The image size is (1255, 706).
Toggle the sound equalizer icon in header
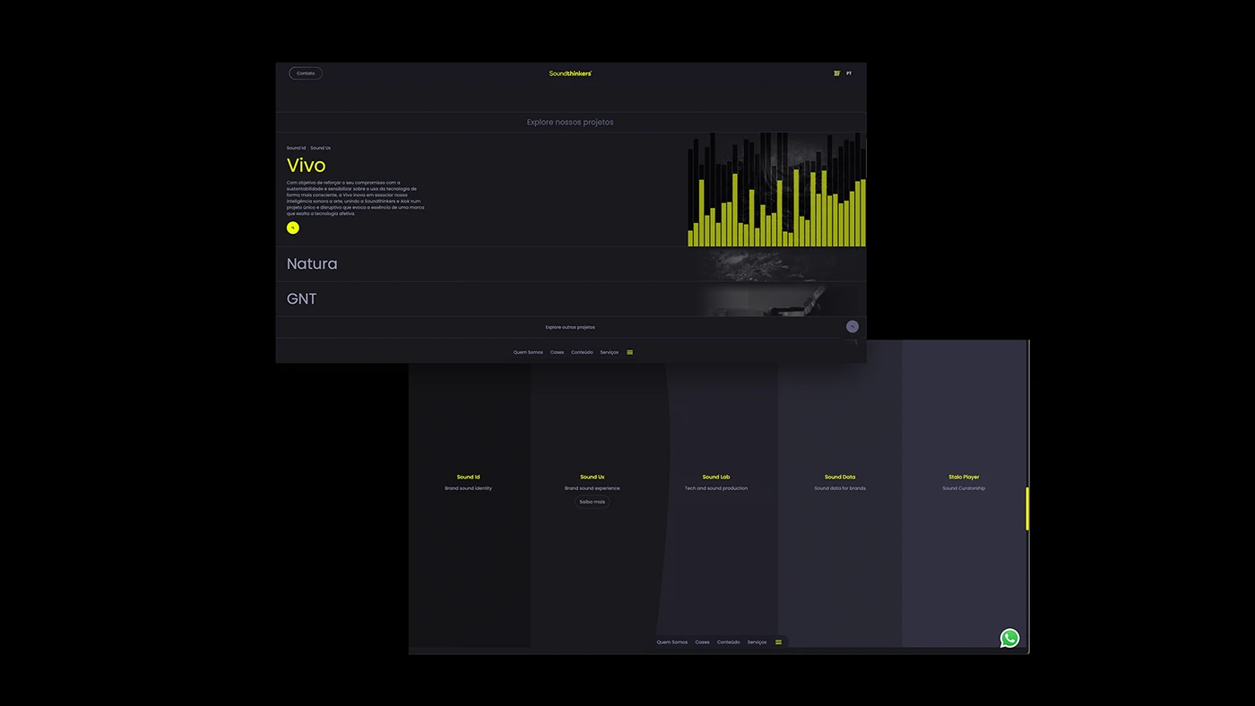point(836,73)
